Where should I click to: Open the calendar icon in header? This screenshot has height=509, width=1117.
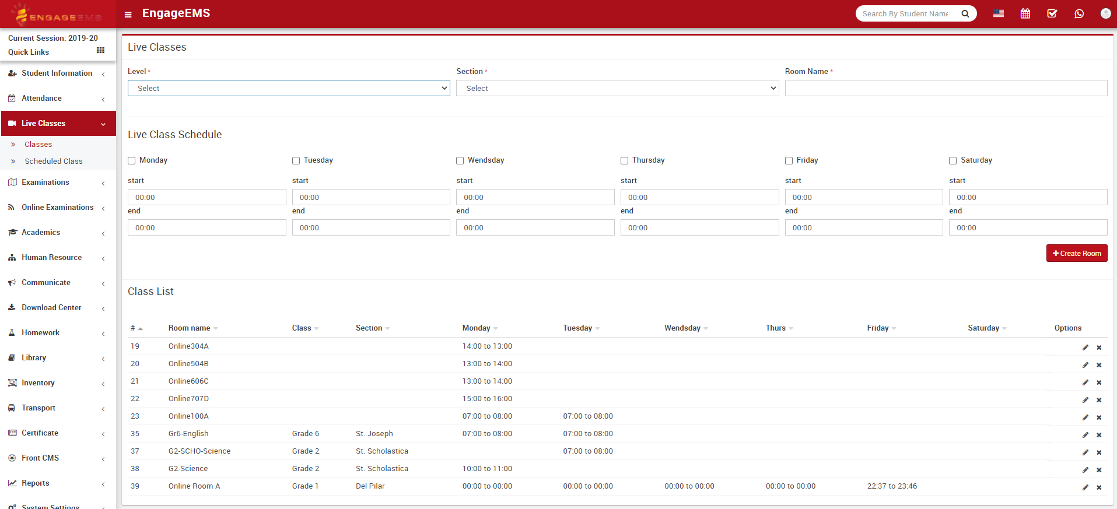click(1025, 13)
